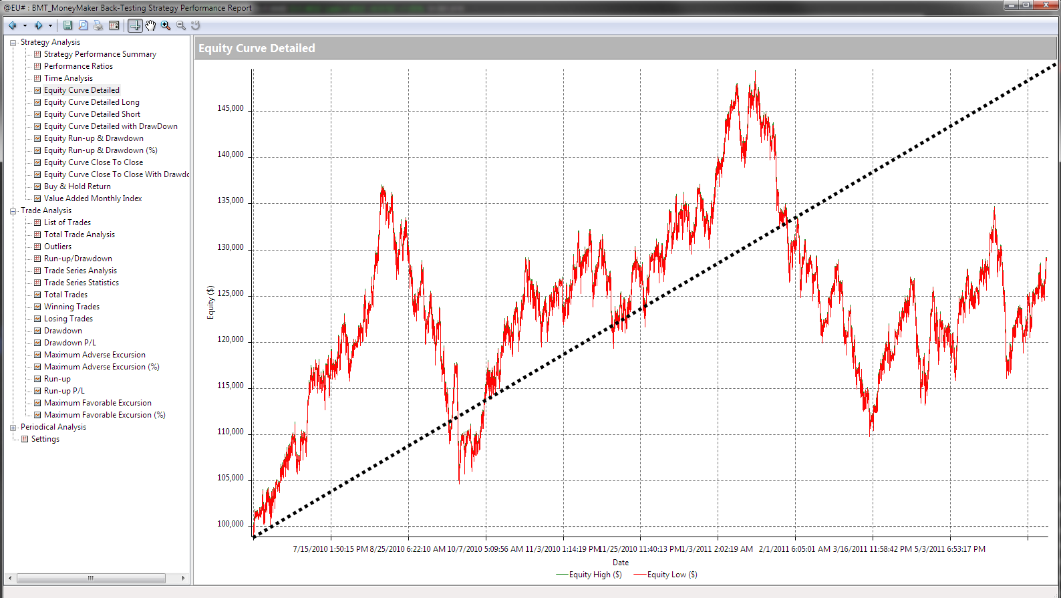Open Maximum Favorable Excursion (%) chart
This screenshot has width=1061, height=598.
pyautogui.click(x=105, y=415)
